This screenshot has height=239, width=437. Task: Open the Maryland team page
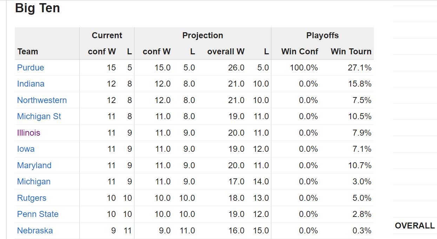click(x=34, y=165)
